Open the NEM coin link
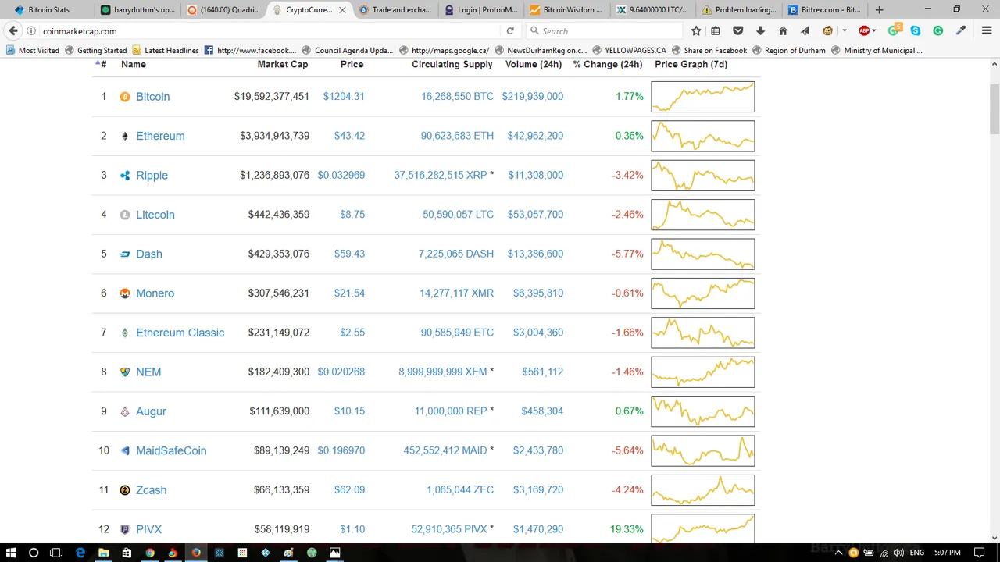The width and height of the screenshot is (1000, 562). tap(148, 372)
